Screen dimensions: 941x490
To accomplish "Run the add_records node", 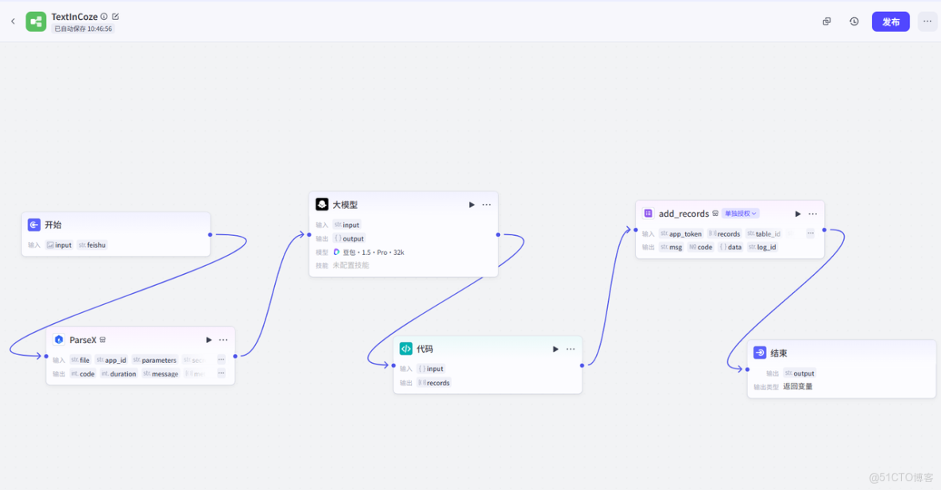I will (x=798, y=214).
